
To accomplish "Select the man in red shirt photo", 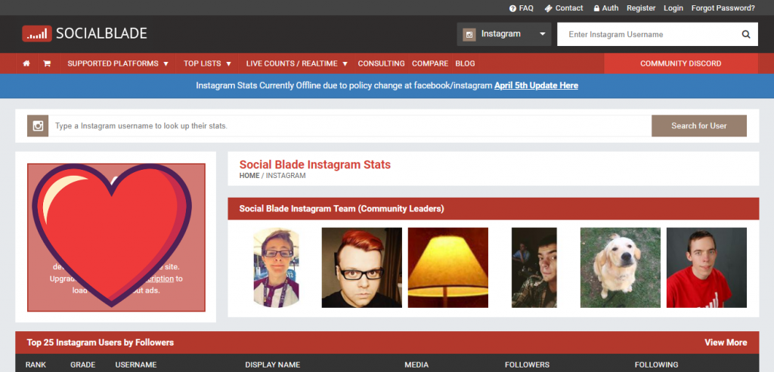I will tap(707, 268).
